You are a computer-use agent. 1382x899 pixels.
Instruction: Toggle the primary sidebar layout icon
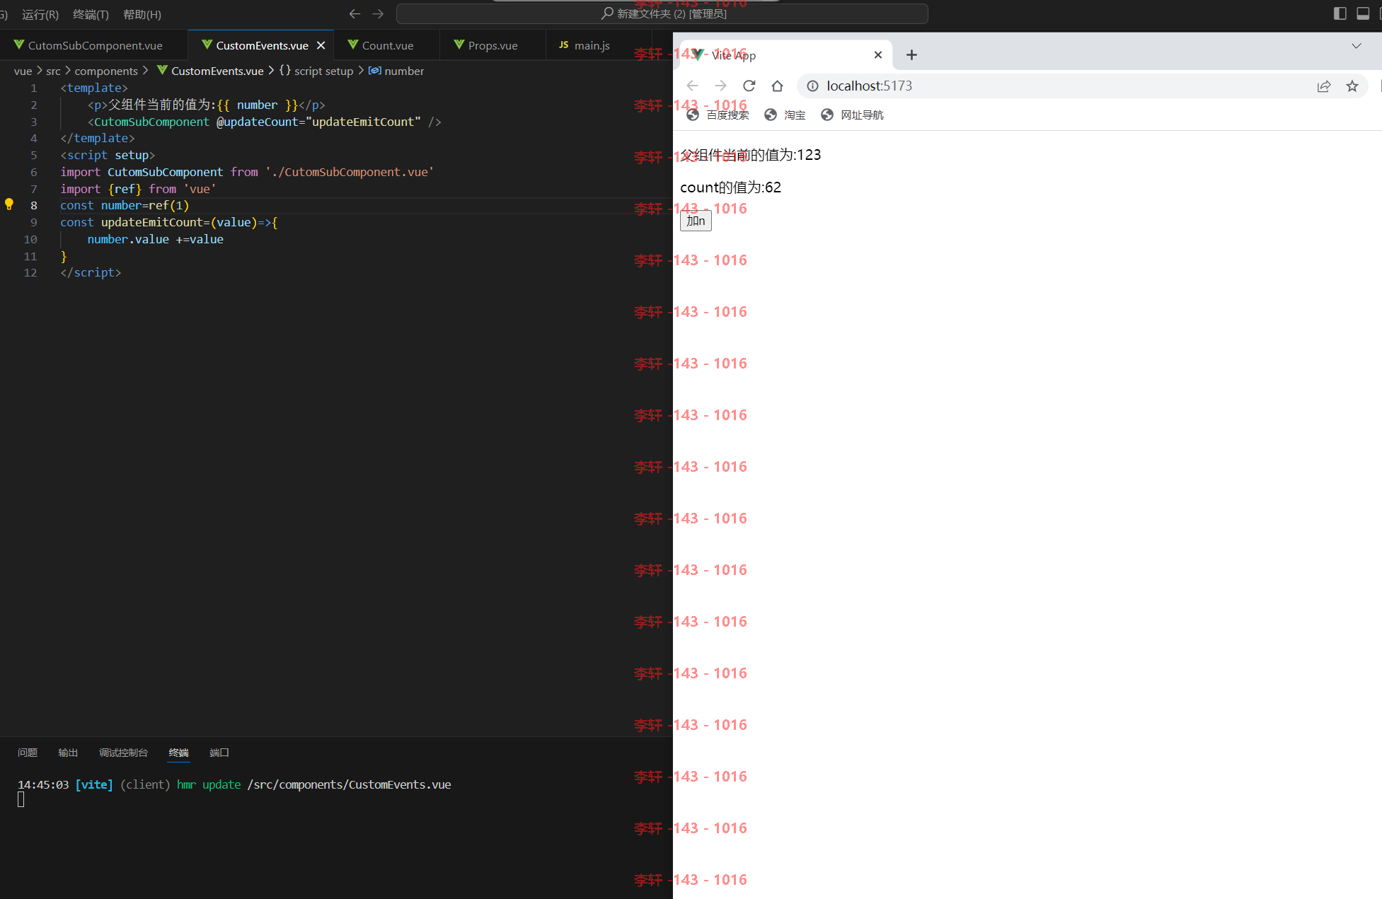(x=1340, y=13)
